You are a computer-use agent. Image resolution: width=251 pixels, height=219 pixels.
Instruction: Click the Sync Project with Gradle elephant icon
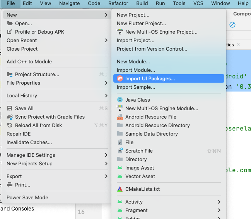tap(10, 117)
